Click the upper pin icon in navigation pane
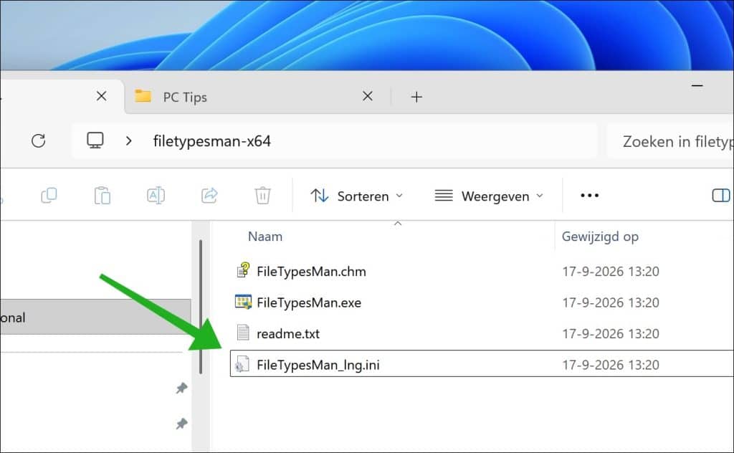734x453 pixels. pos(181,388)
